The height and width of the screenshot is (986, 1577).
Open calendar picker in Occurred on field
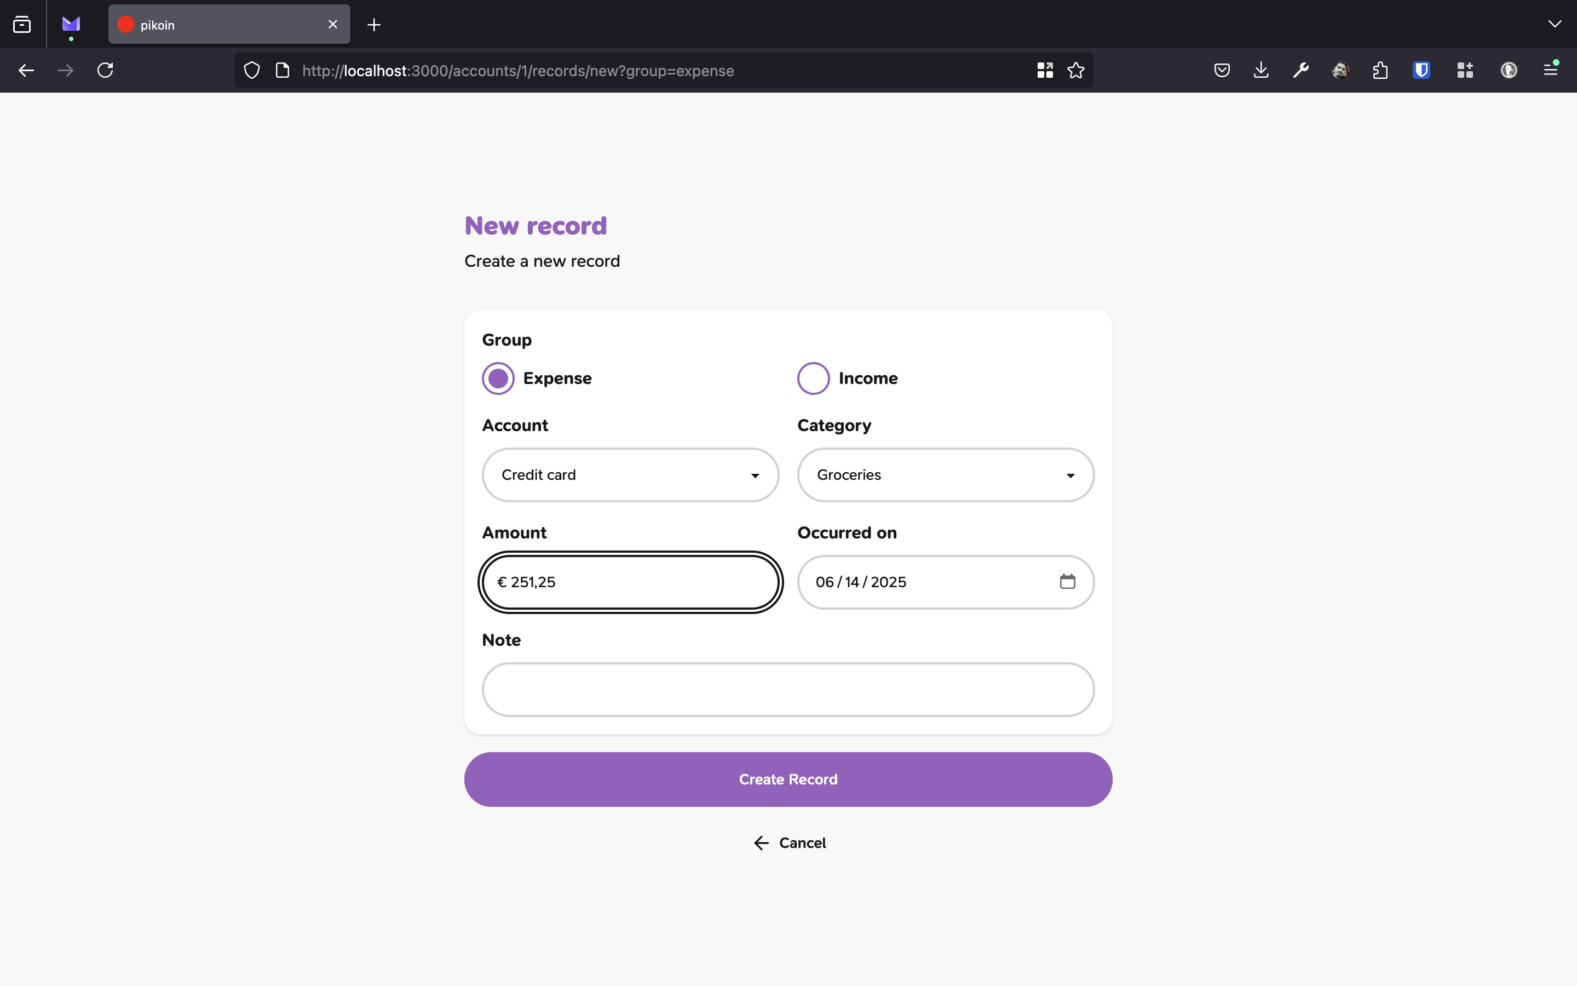coord(1067,581)
